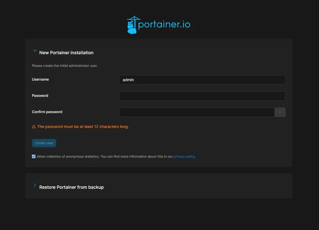
Task: Expand the Restore Portainer from backup chevron
Action: click(35, 185)
